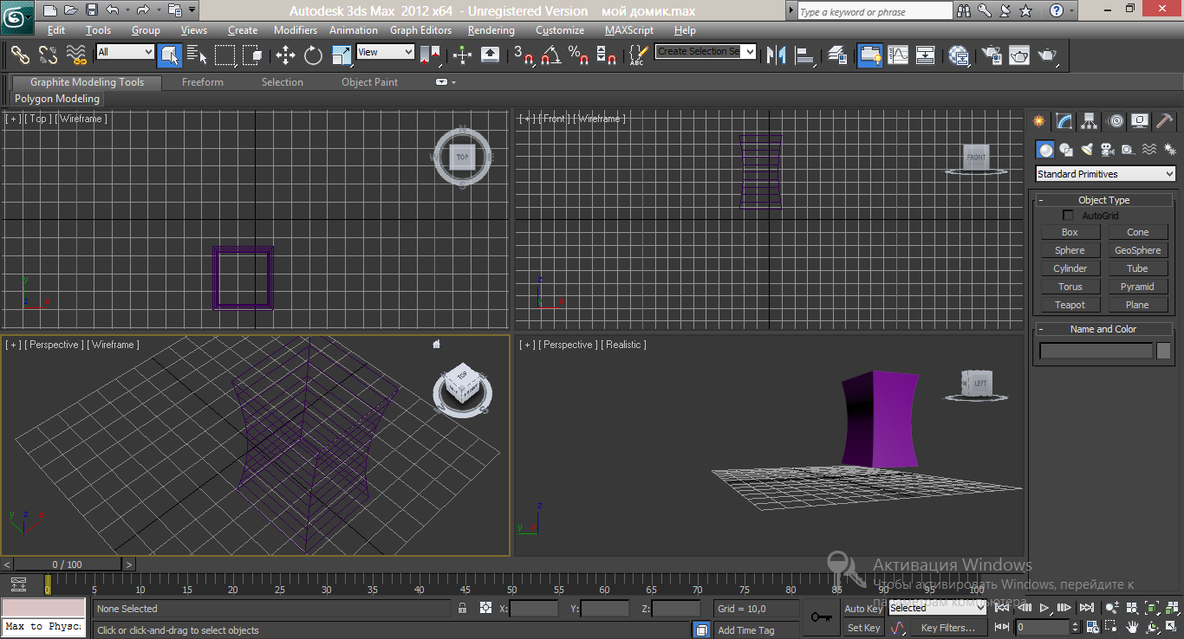Screen dimensions: 1184x639
Task: Switch to the Freeform ribbon tab
Action: coord(203,82)
